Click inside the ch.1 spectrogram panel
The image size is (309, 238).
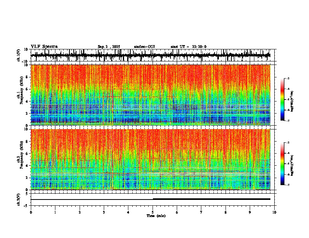(151, 95)
